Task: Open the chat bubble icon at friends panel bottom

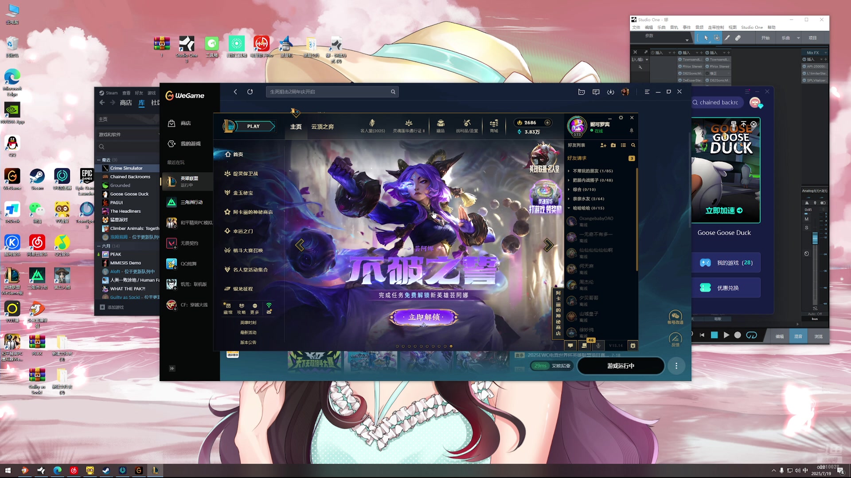Action: click(570, 346)
